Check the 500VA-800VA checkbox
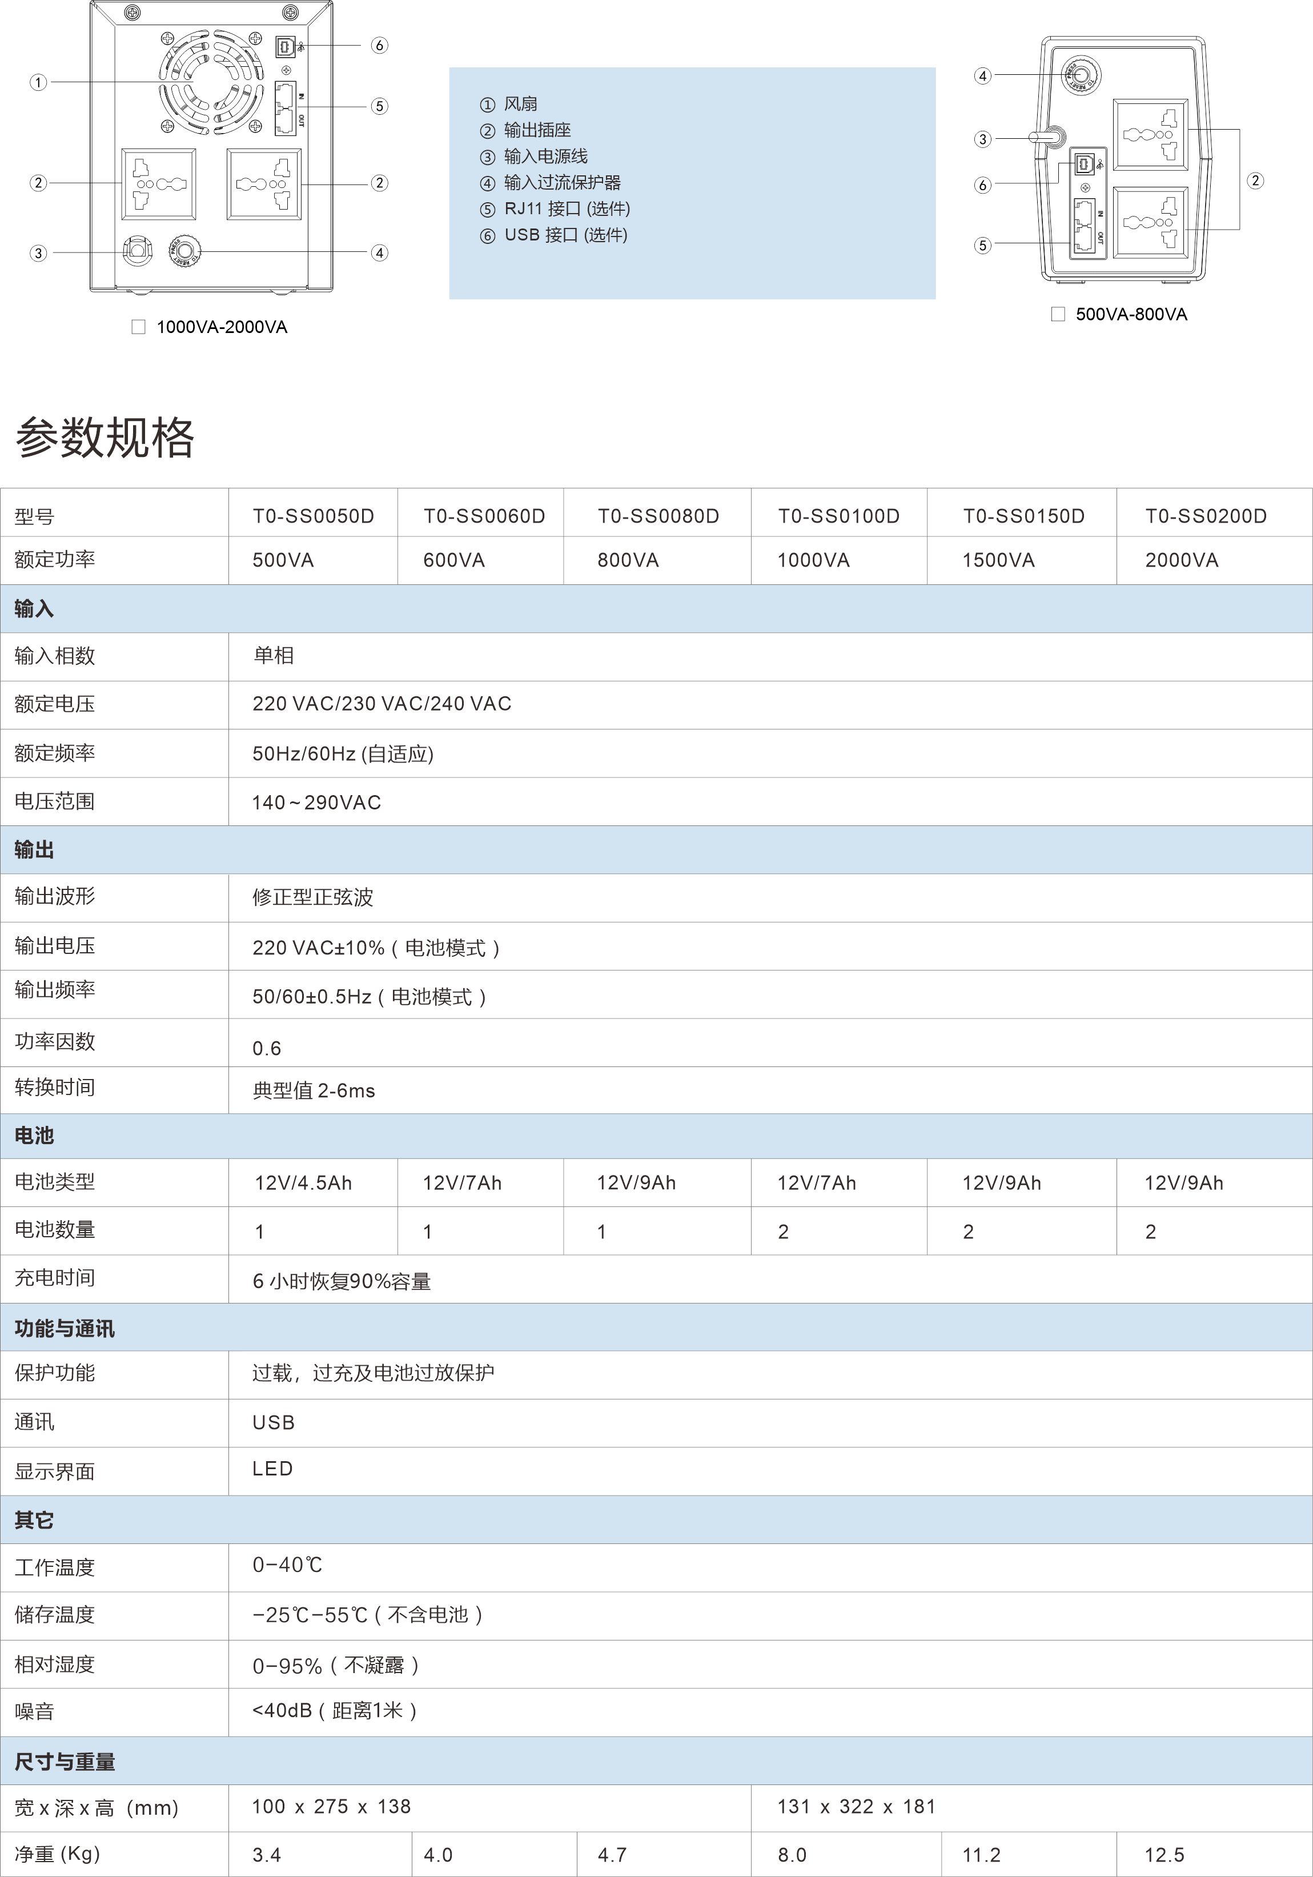The width and height of the screenshot is (1313, 1877). click(x=1058, y=314)
